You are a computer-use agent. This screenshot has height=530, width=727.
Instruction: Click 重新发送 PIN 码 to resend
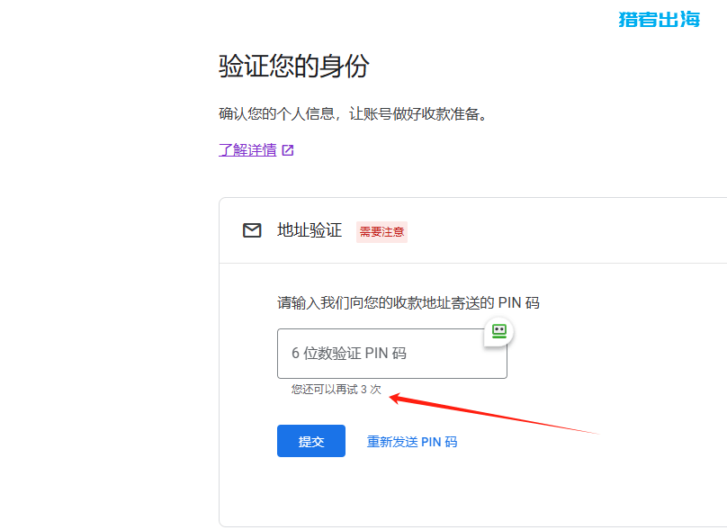[412, 442]
